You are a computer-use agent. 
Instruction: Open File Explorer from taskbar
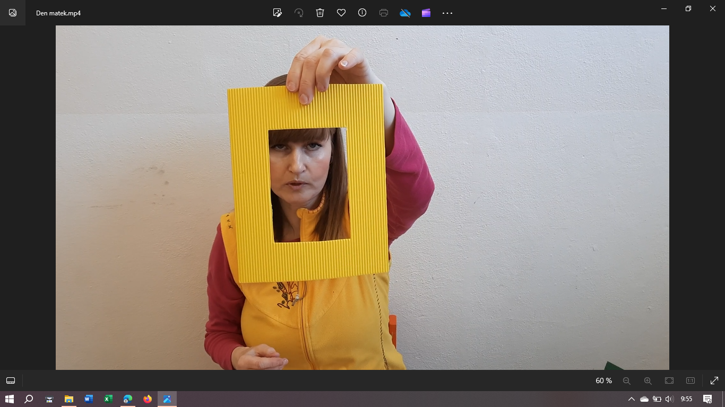click(x=69, y=399)
